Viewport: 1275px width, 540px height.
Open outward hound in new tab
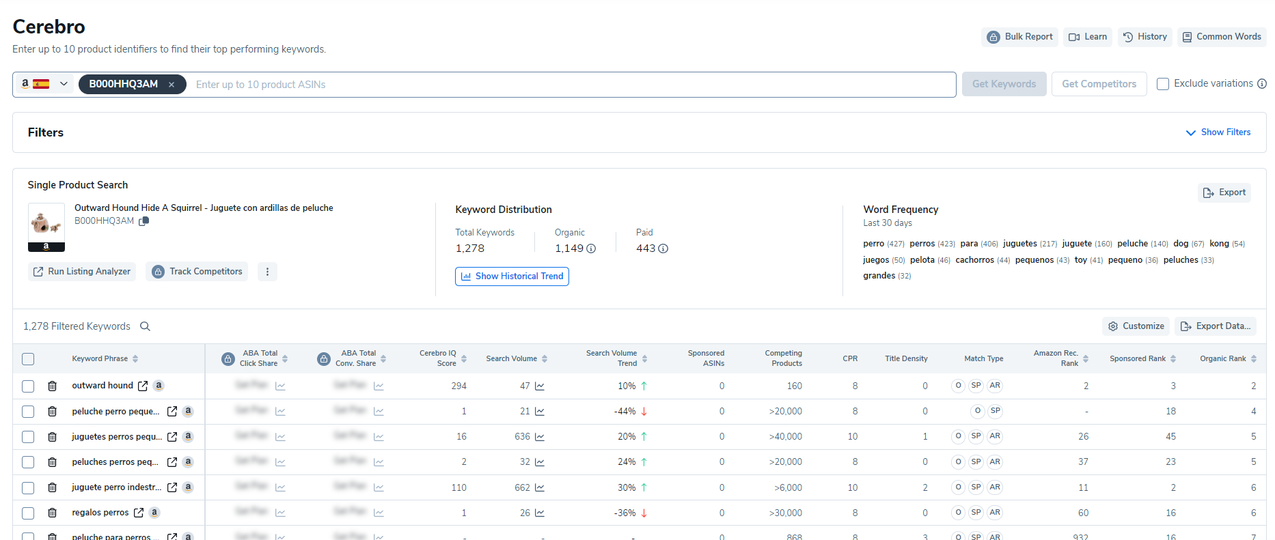143,386
